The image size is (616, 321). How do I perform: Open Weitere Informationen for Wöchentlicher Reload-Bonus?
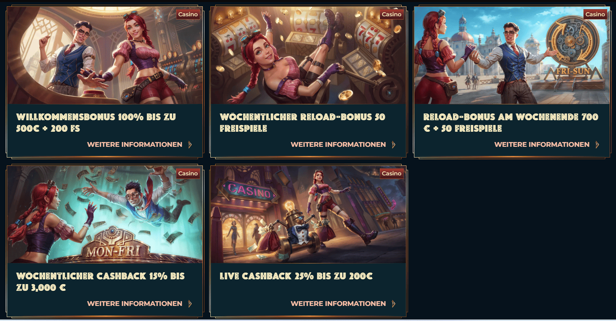[338, 144]
